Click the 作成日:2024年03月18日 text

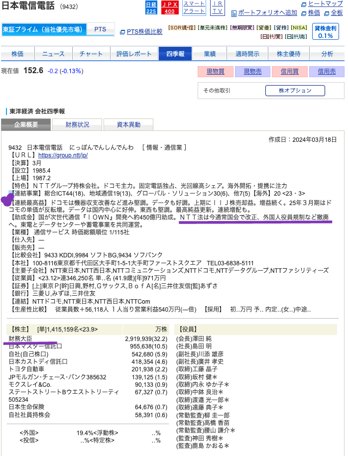(303, 139)
